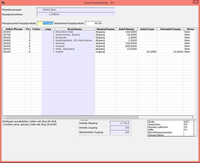Click the menu list scroll down arrow
200x163 pixels.
[x=195, y=135]
